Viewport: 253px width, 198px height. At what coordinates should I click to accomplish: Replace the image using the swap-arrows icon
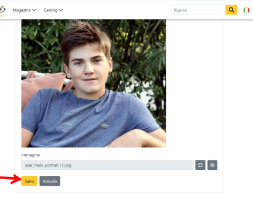[201, 165]
